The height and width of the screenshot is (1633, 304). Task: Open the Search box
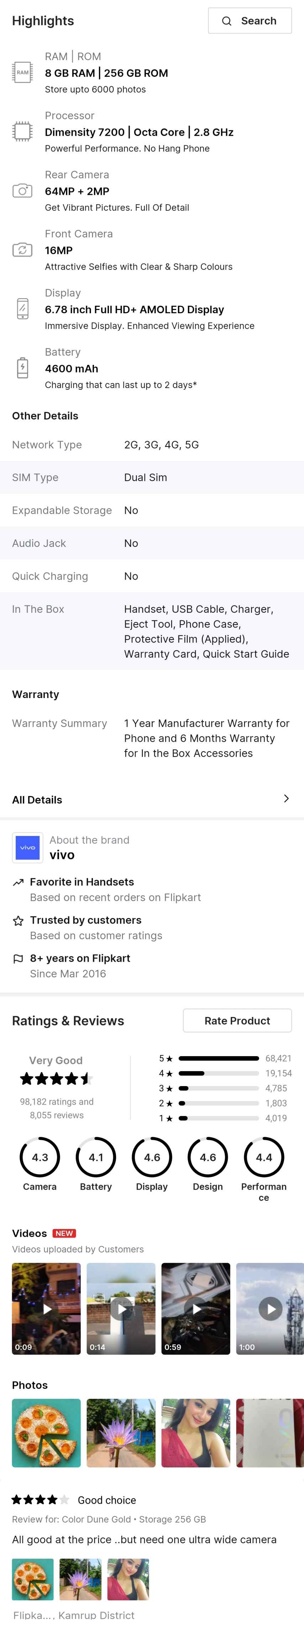pyautogui.click(x=250, y=21)
